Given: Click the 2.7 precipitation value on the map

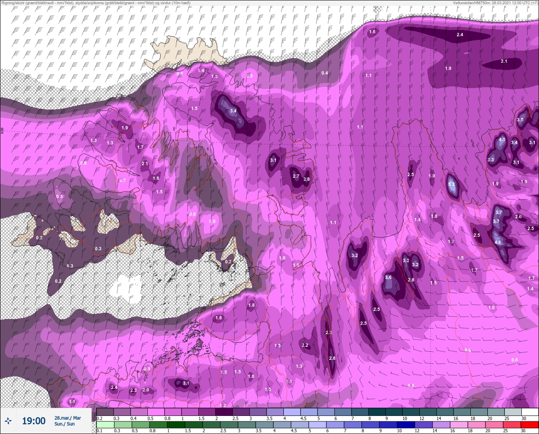Looking at the screenshot, I should click(296, 176).
